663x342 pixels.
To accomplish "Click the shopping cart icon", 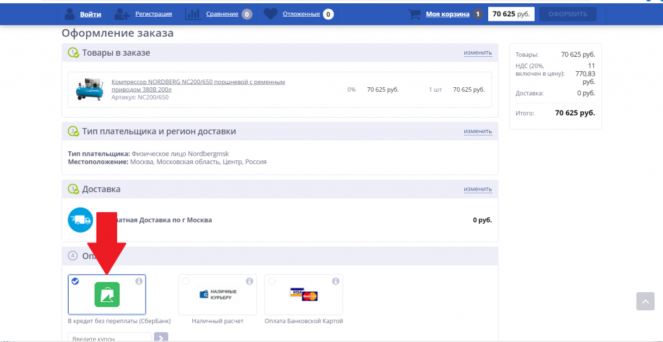I will coord(414,14).
